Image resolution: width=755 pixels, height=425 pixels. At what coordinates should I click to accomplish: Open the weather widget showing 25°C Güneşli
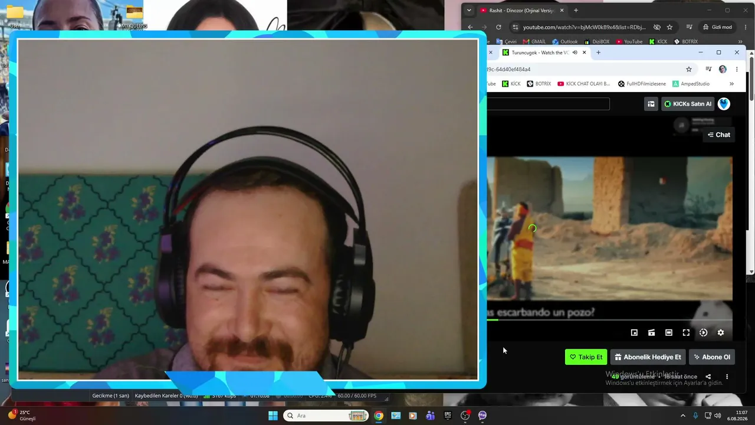(x=22, y=416)
